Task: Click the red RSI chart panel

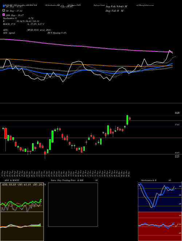Action: point(160,226)
